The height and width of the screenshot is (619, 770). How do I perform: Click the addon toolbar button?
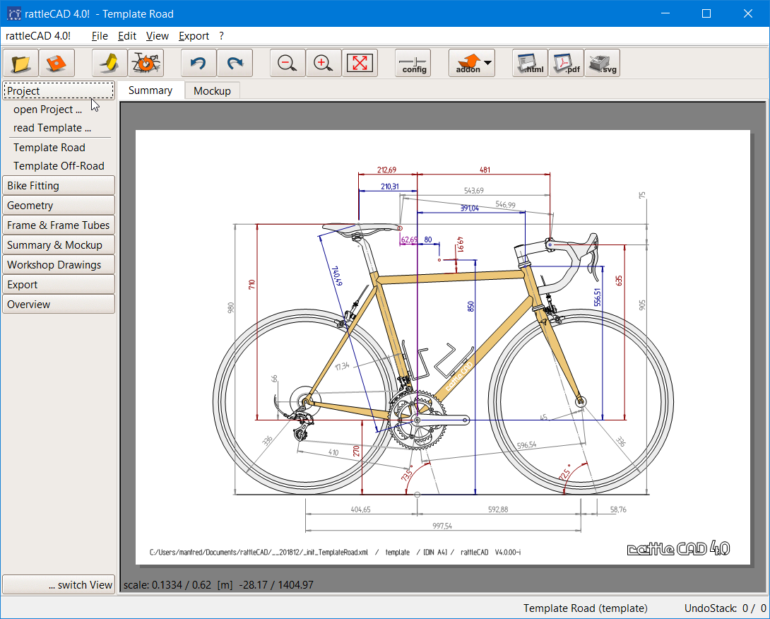(468, 63)
